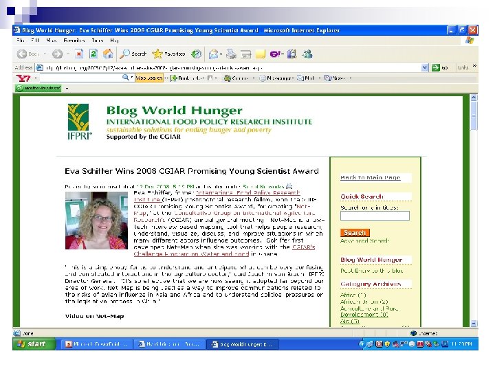Reload the page with the Refresh icon
The height and width of the screenshot is (371, 495).
coord(93,54)
